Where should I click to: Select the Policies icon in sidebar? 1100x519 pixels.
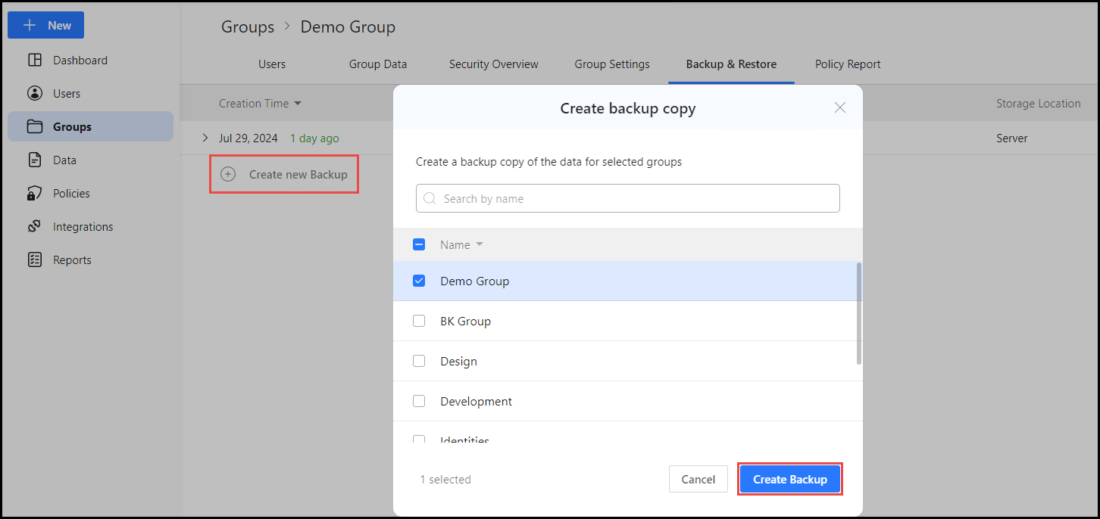point(34,193)
